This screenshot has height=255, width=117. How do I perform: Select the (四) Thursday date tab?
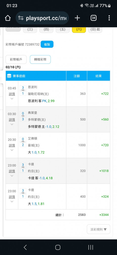click(x=46, y=30)
